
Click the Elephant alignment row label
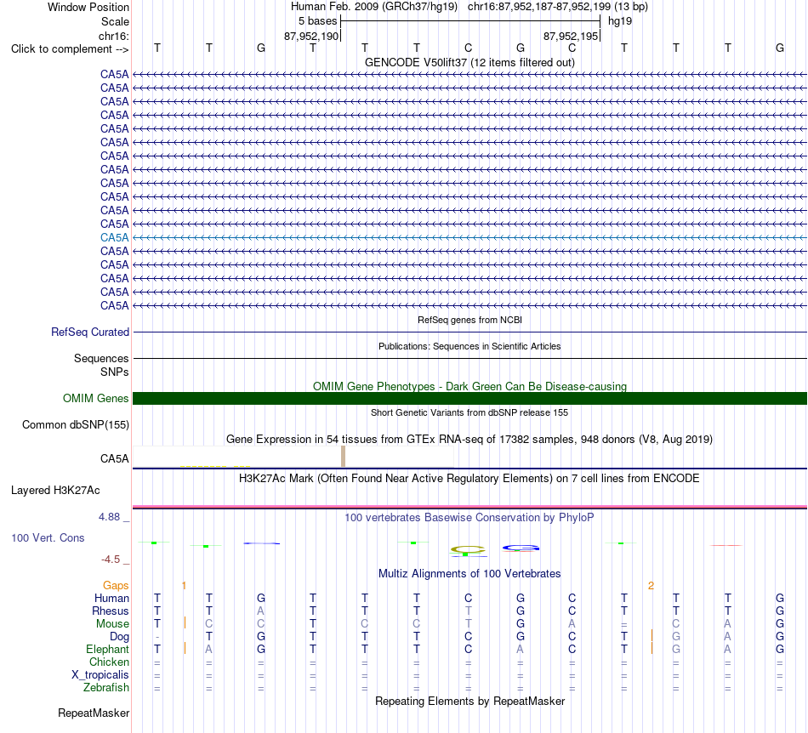pyautogui.click(x=108, y=649)
